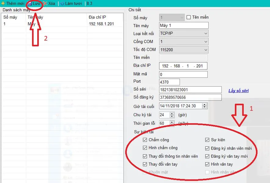The width and height of the screenshot is (270, 183).
Task: Click the Xóa delete icon
Action: click(45, 4)
